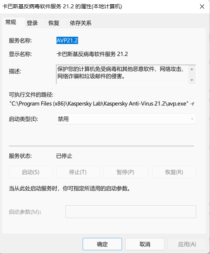Confirm with the 确定 button
The width and height of the screenshot is (210, 254).
102,244
